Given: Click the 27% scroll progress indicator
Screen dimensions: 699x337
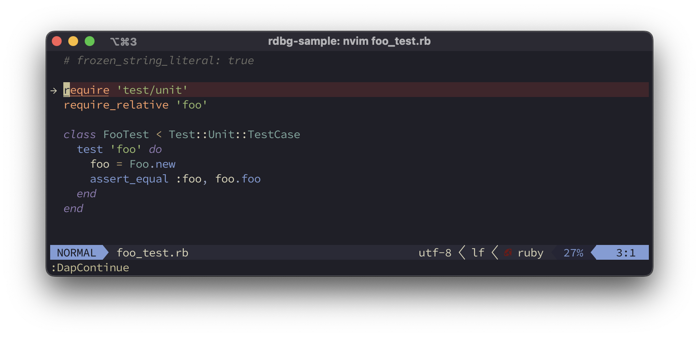Looking at the screenshot, I should (x=573, y=253).
